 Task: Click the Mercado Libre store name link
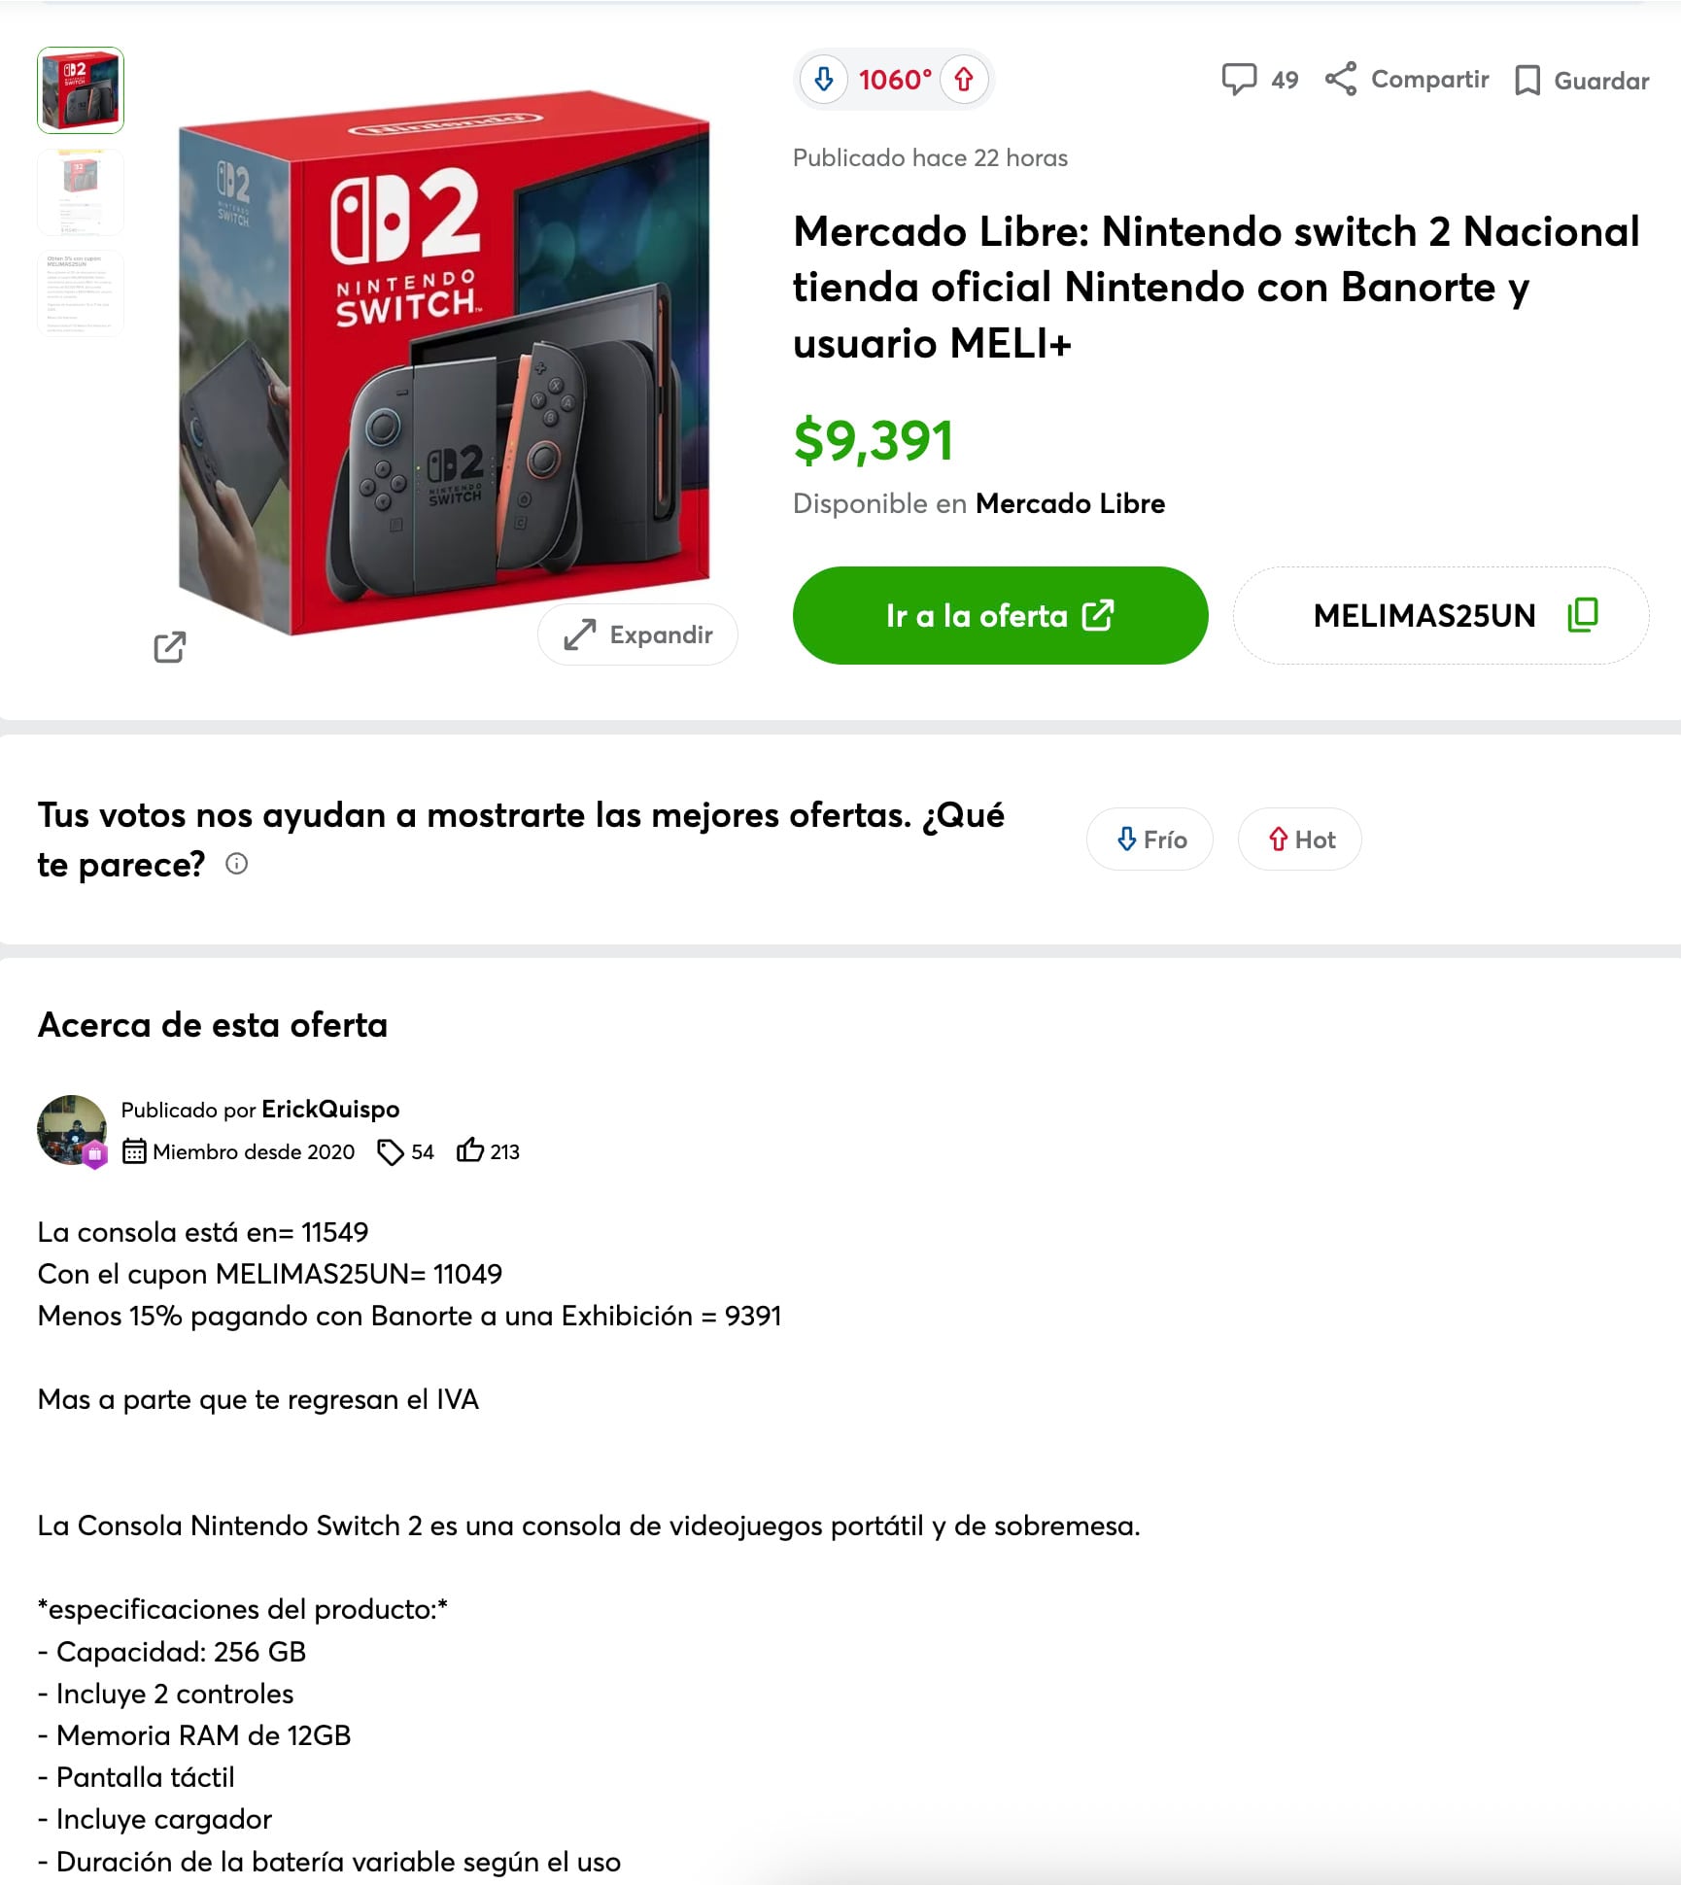point(1070,503)
